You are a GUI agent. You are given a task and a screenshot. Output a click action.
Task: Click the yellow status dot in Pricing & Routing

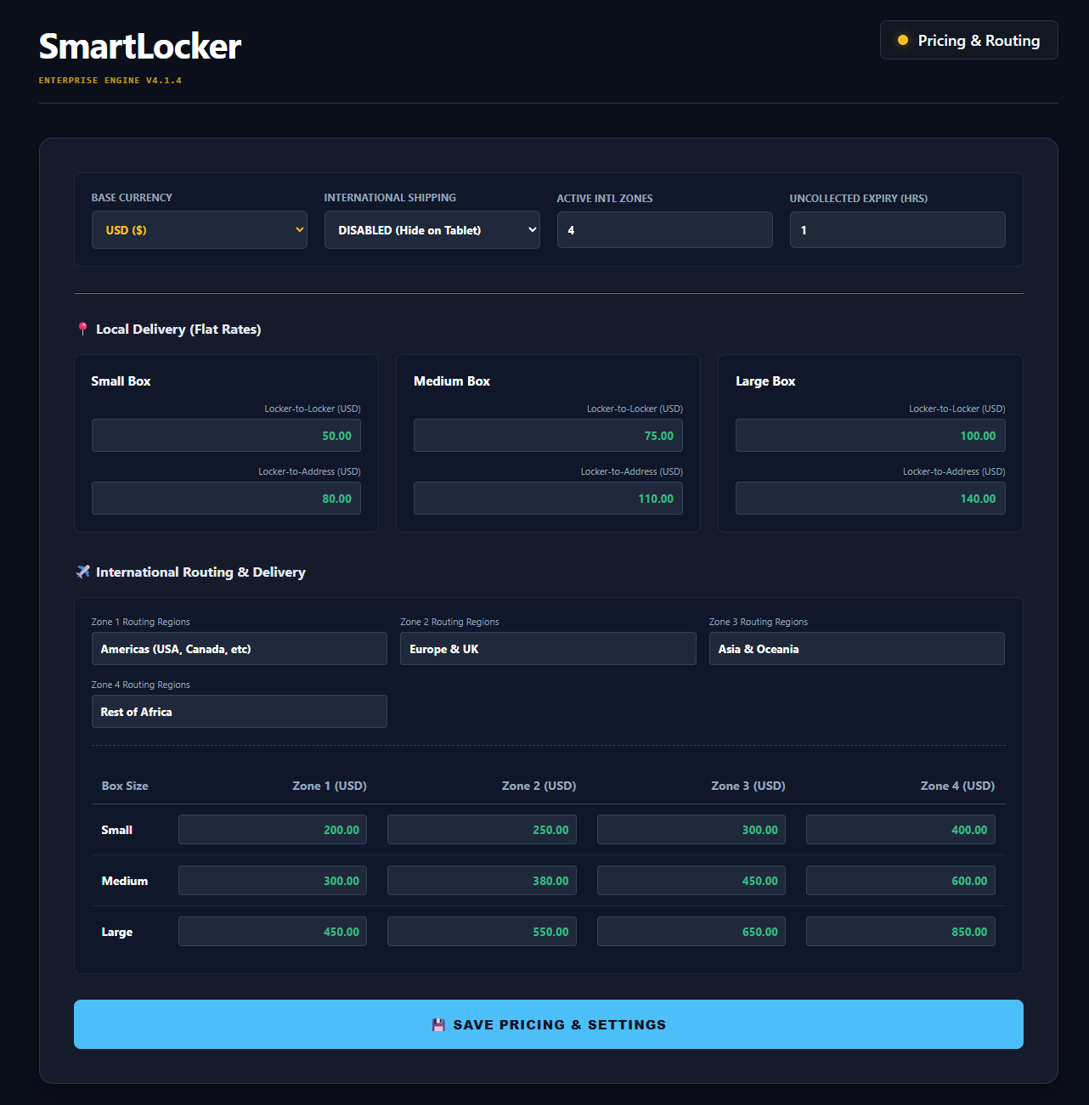[903, 40]
